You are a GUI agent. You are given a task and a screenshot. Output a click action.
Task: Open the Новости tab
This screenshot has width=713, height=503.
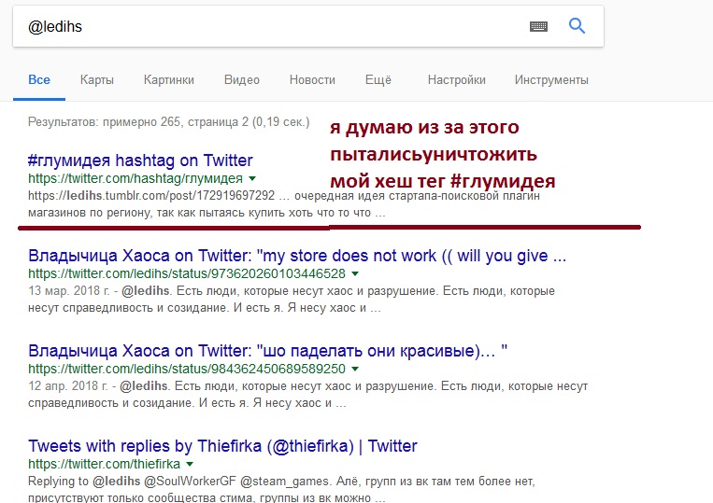pos(312,80)
